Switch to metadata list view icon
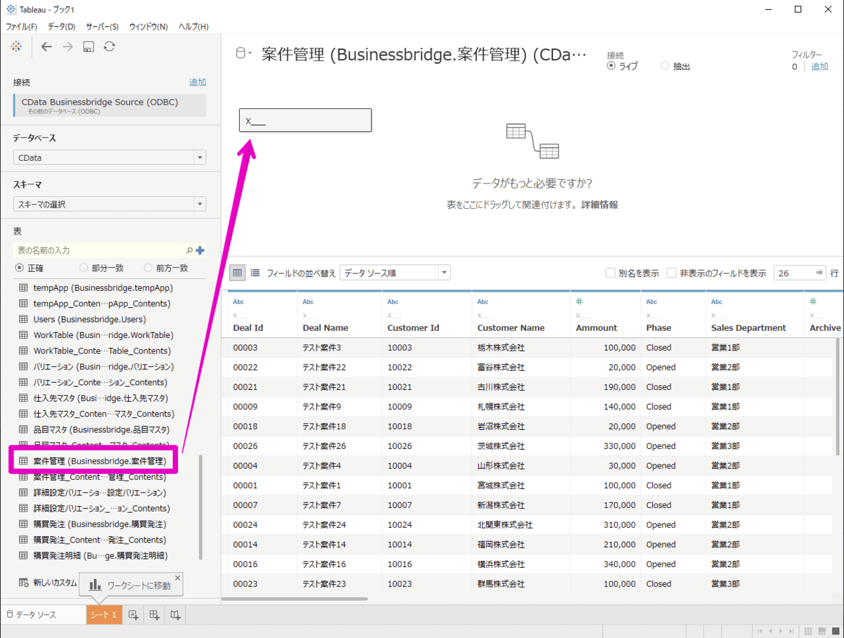The height and width of the screenshot is (638, 844). (255, 273)
